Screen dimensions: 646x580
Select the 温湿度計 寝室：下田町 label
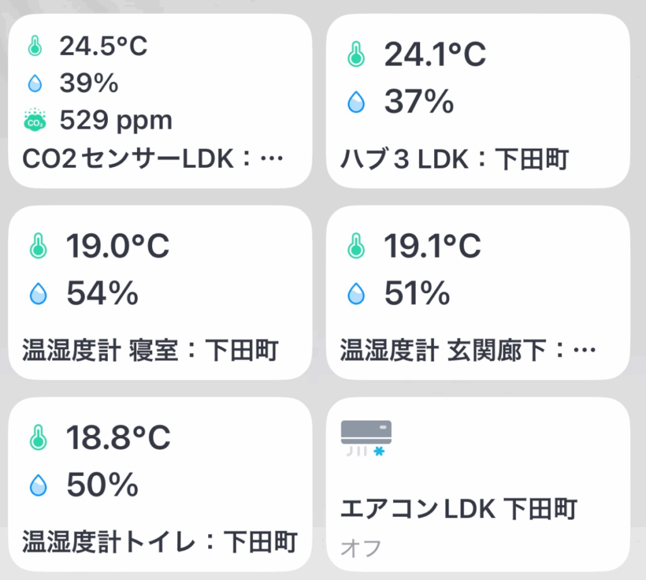[150, 351]
